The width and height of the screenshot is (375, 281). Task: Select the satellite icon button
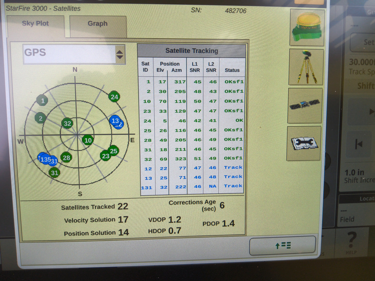point(305,105)
